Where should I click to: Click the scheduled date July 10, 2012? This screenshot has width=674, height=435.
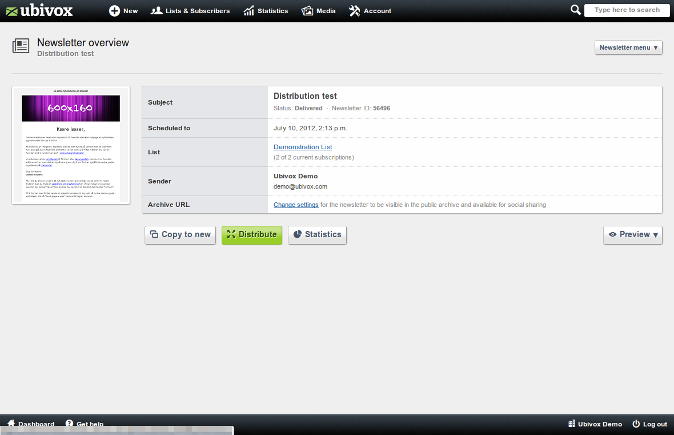click(x=310, y=128)
